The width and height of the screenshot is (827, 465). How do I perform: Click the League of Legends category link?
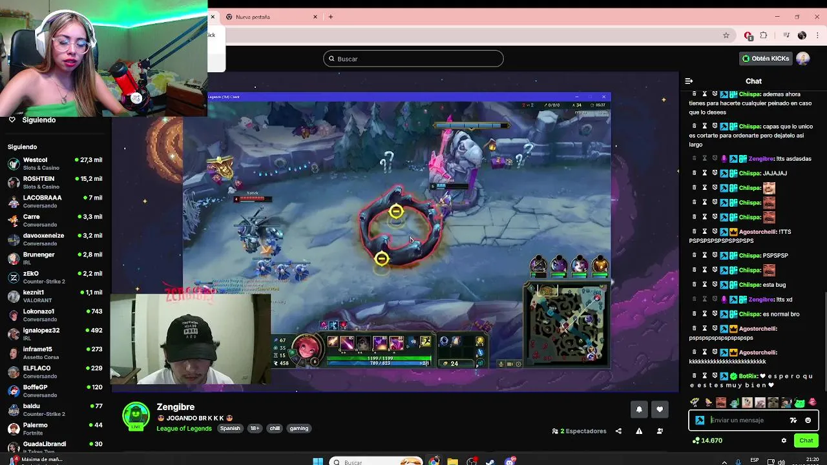click(x=184, y=428)
